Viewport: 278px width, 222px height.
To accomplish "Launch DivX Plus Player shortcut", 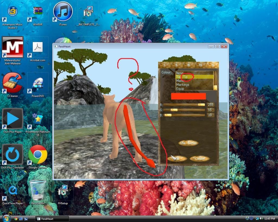I will point(12,121).
